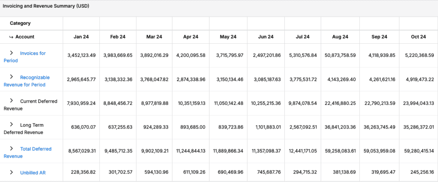Click Oct 24 Total Deferred Revenue 59,280,415.14
The height and width of the screenshot is (182, 438).
pos(418,151)
